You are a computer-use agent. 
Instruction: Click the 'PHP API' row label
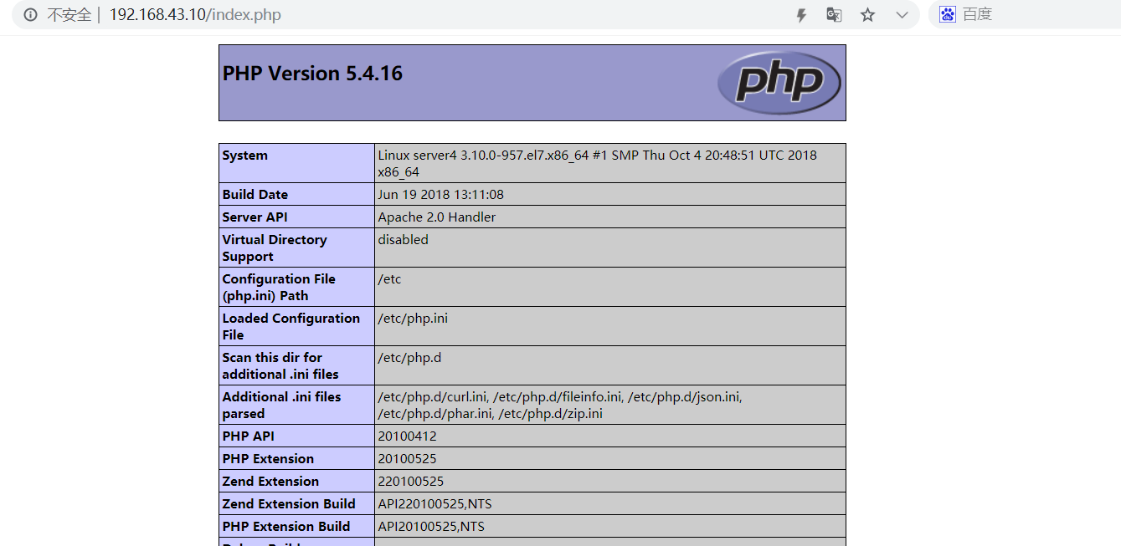249,436
